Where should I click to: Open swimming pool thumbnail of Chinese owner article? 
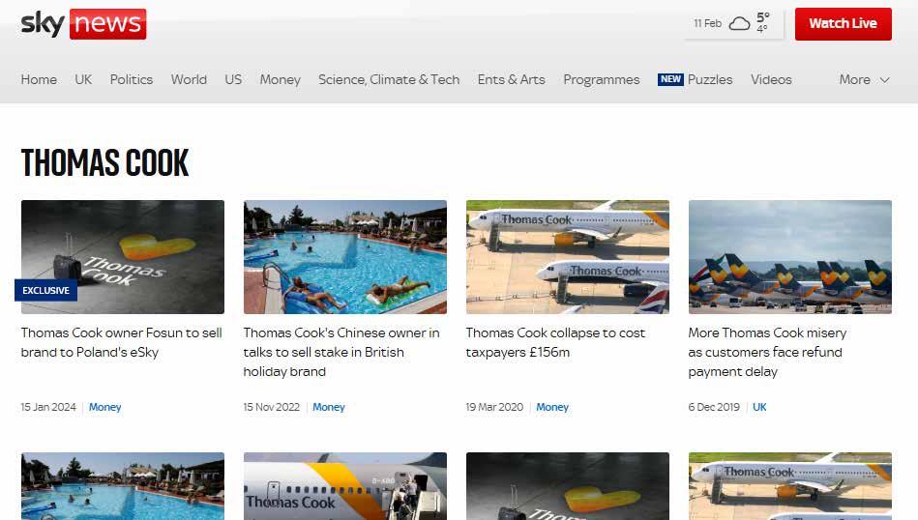pyautogui.click(x=344, y=257)
